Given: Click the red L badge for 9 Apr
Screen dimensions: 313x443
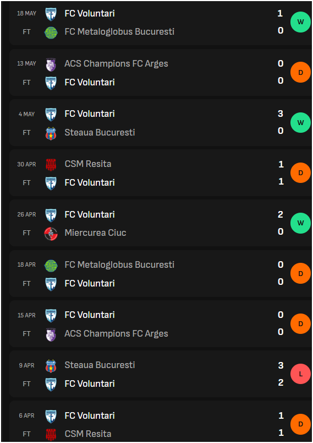Looking at the screenshot, I should (x=300, y=374).
